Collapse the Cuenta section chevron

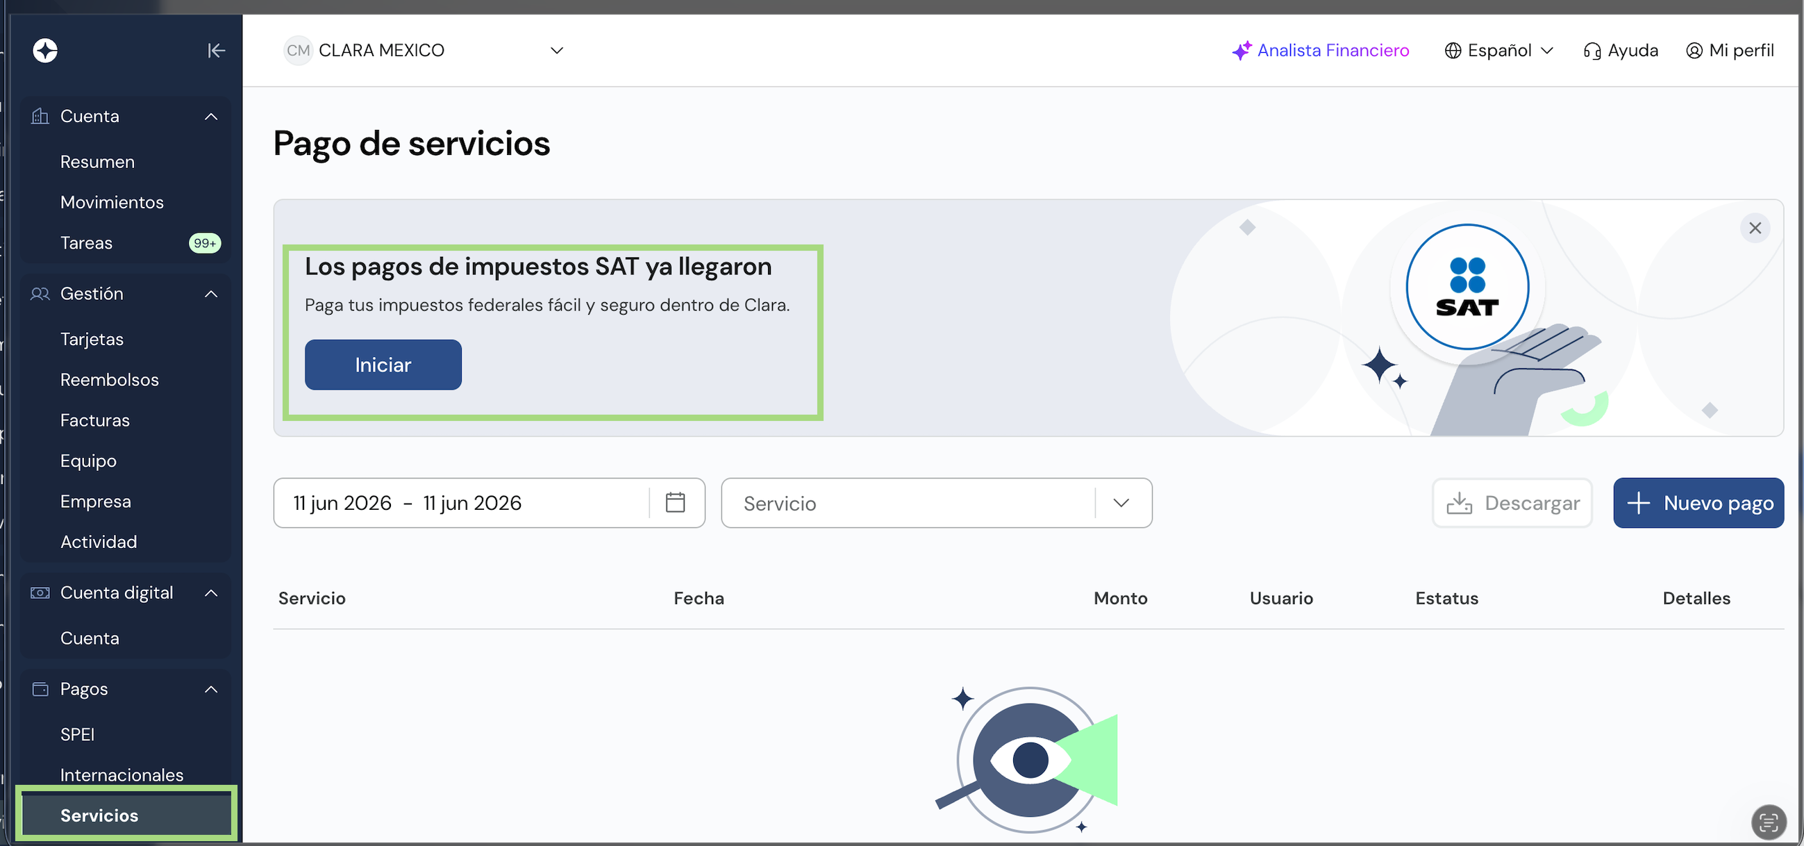pyautogui.click(x=211, y=116)
